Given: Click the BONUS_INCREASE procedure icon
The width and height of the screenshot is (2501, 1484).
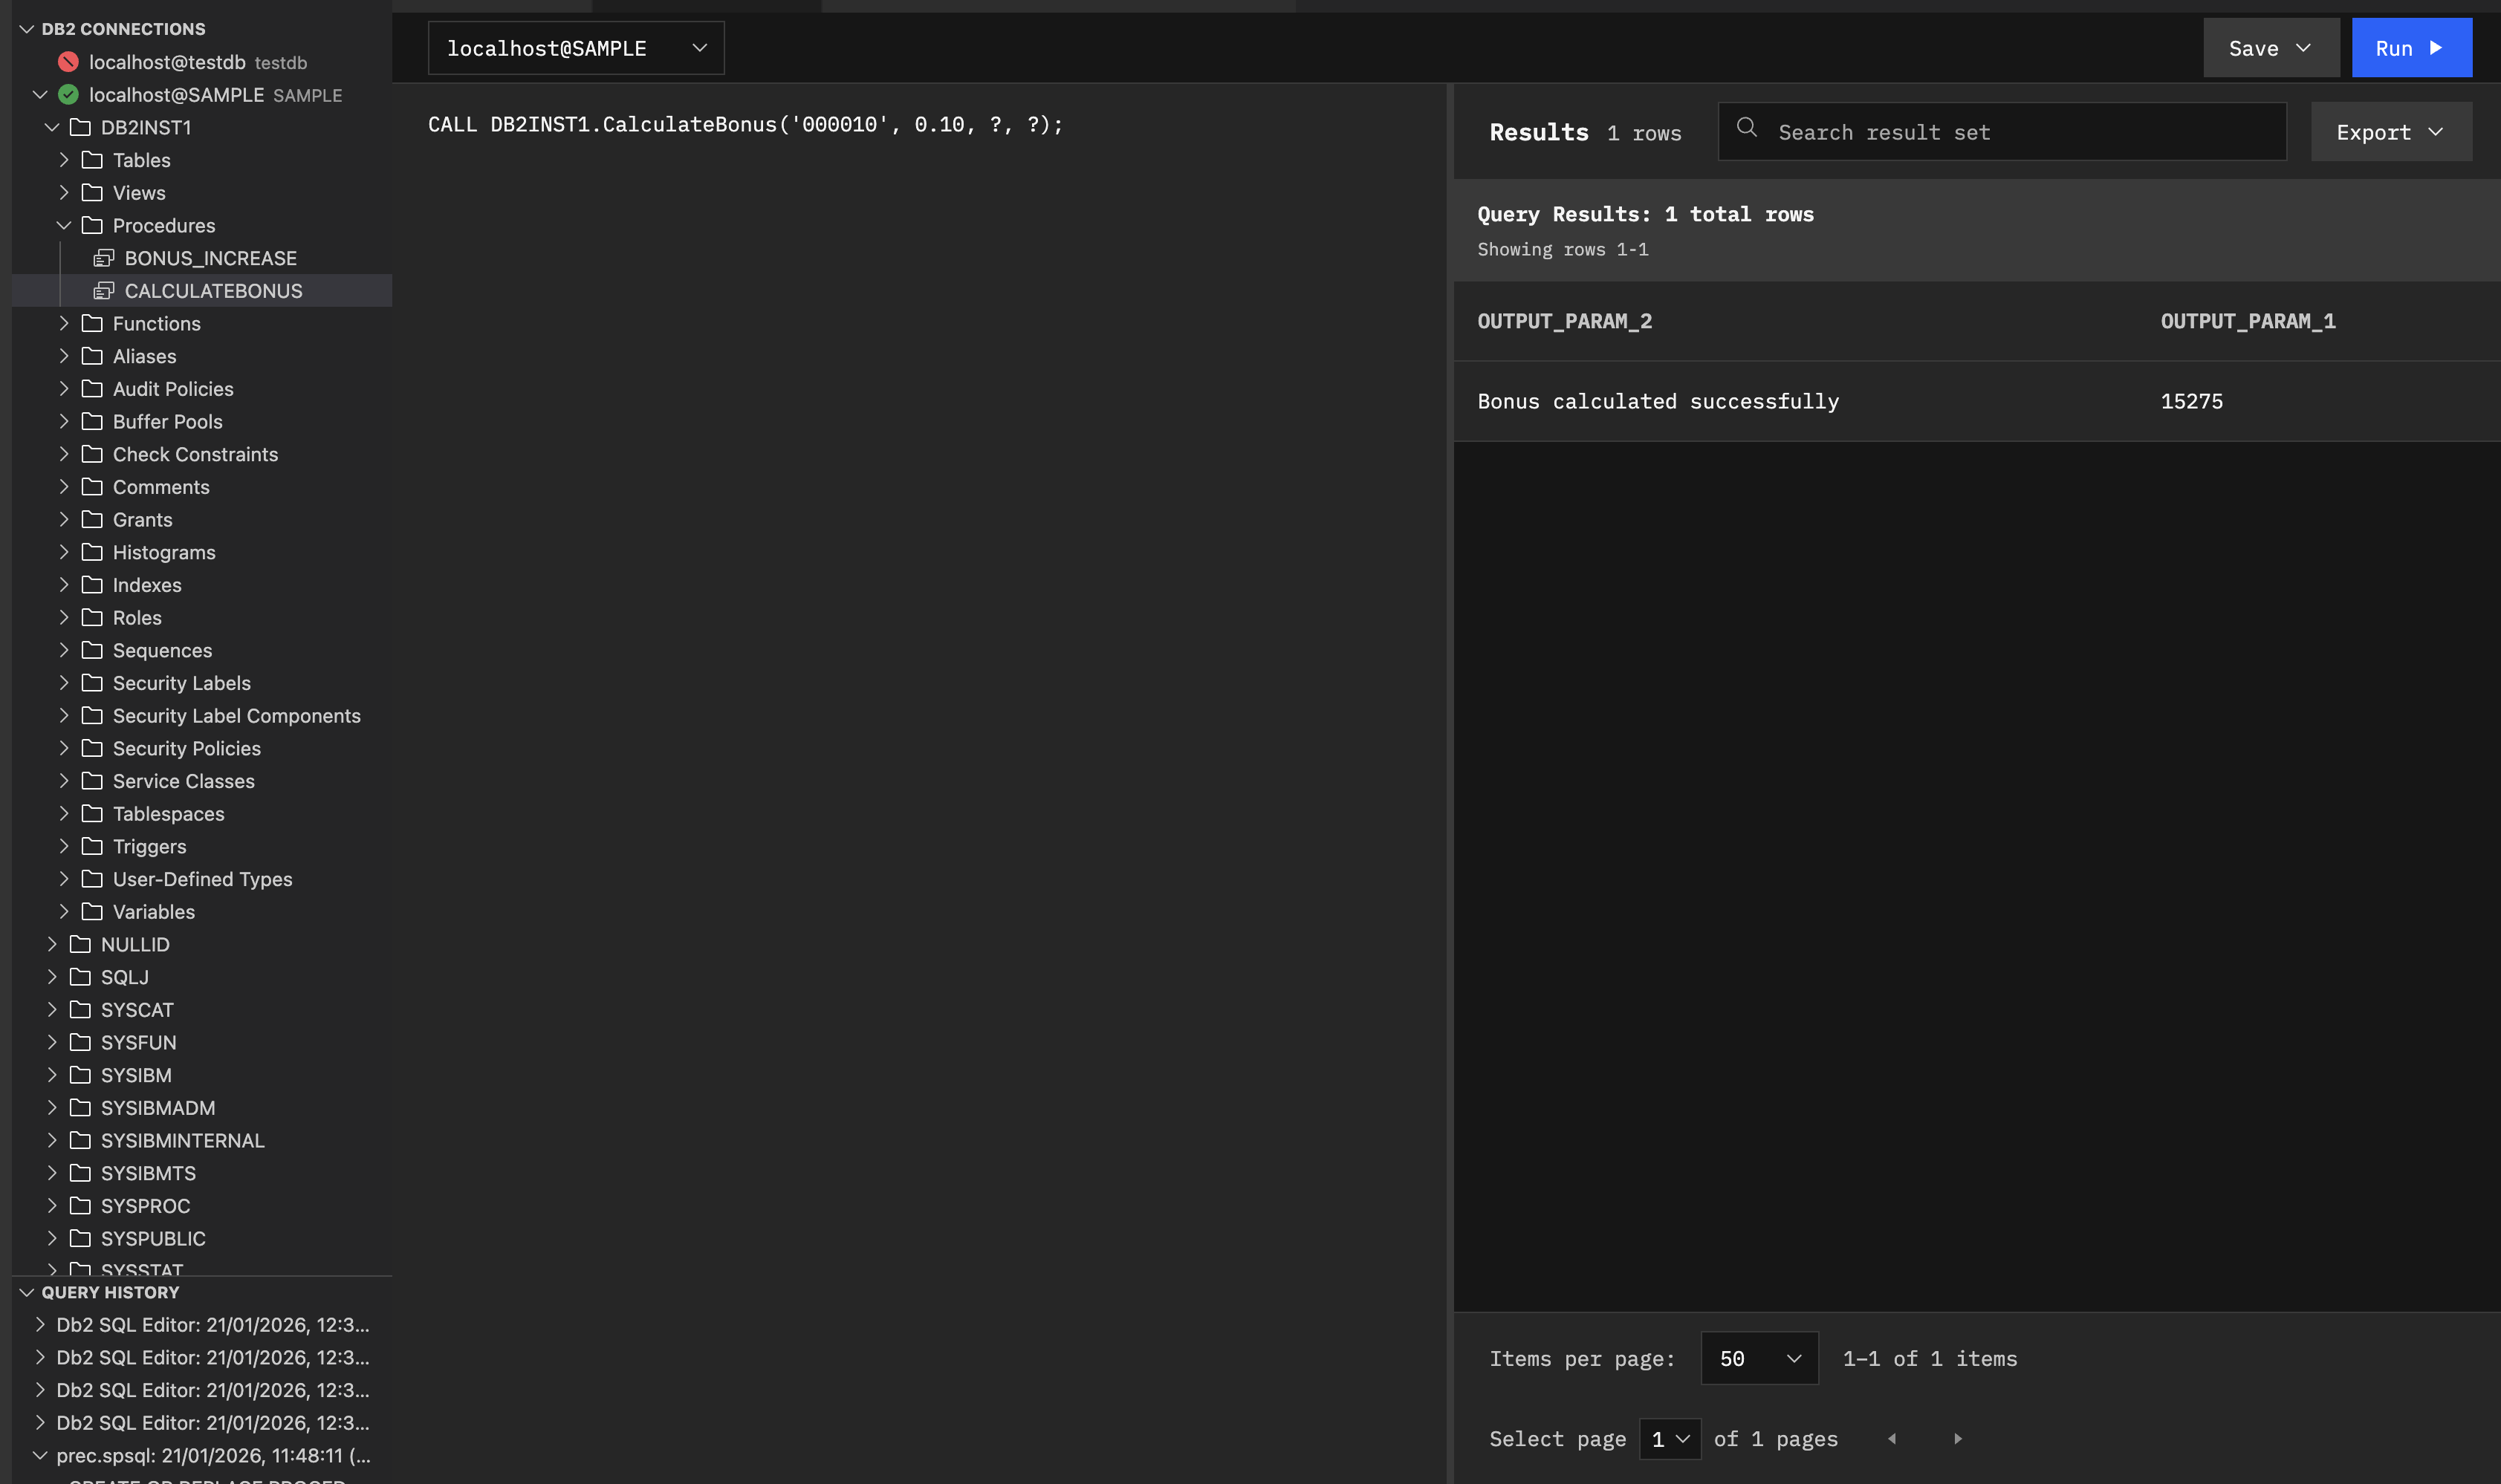Looking at the screenshot, I should tap(104, 258).
